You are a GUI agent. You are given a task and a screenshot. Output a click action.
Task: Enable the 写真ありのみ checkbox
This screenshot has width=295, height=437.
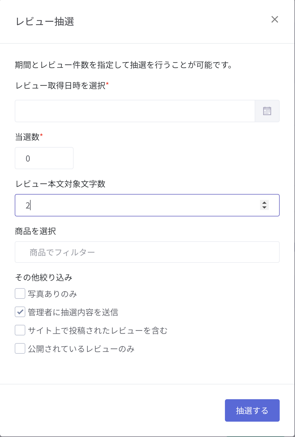(20, 294)
